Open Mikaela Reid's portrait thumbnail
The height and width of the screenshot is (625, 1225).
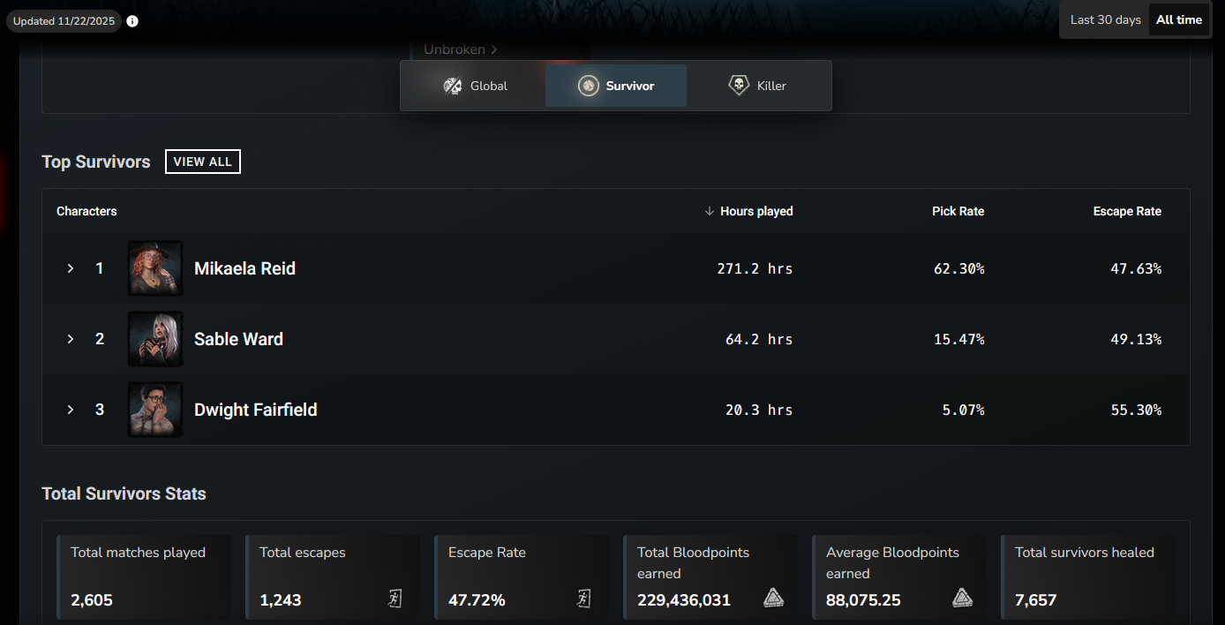pos(155,268)
